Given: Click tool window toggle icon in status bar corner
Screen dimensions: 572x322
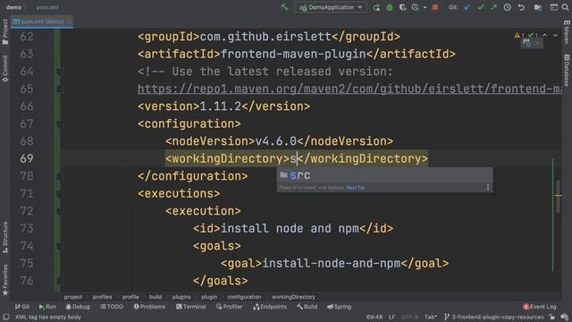Looking at the screenshot, I should pyautogui.click(x=6, y=317).
